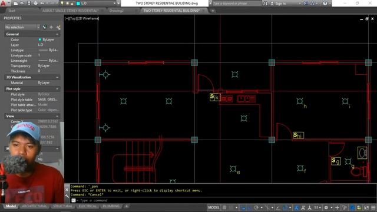Collapse the General section in Properties
The height and width of the screenshot is (212, 377).
pos(57,34)
